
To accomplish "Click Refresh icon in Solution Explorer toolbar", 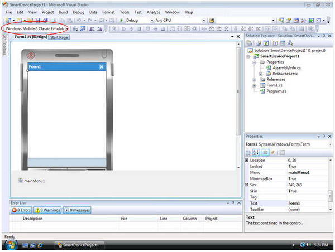I will pos(266,43).
